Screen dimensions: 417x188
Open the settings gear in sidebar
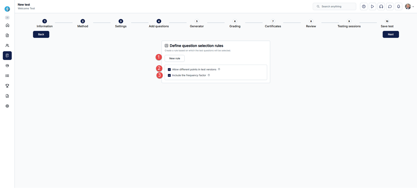pos(7,106)
